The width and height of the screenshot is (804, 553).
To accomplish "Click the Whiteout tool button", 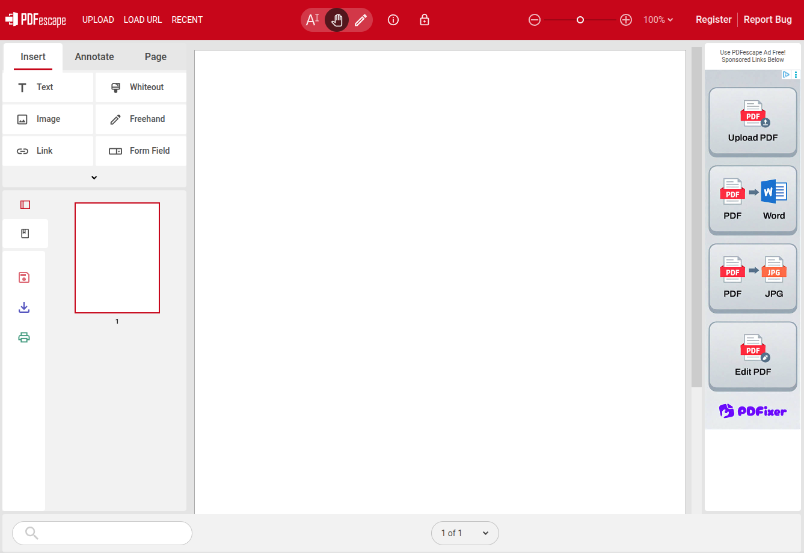I will (141, 87).
